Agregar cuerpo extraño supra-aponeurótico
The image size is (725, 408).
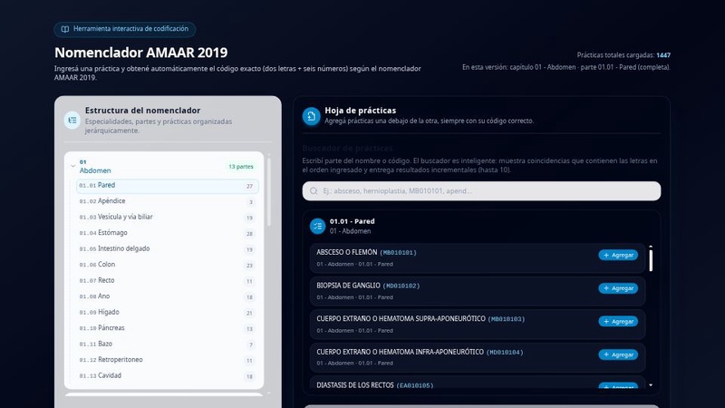(618, 322)
